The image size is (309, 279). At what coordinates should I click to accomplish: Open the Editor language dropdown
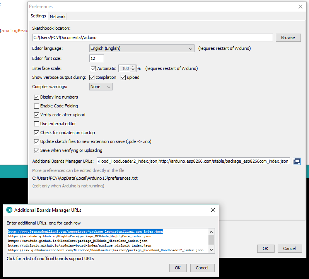coord(142,48)
